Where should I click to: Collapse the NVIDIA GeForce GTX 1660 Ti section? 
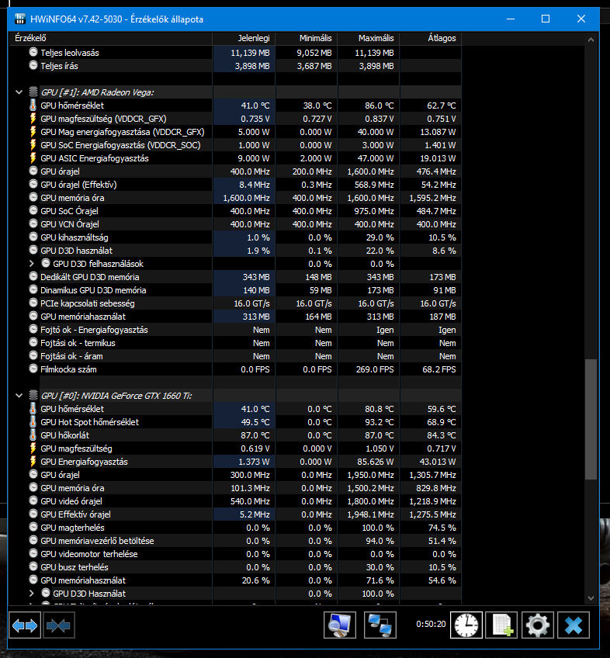coord(19,395)
